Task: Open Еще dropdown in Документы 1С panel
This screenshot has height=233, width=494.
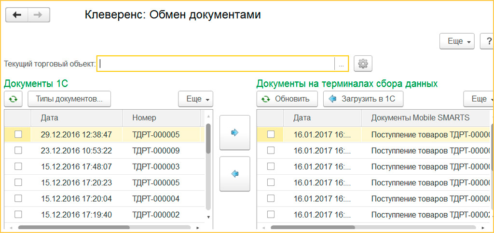Action: point(196,99)
